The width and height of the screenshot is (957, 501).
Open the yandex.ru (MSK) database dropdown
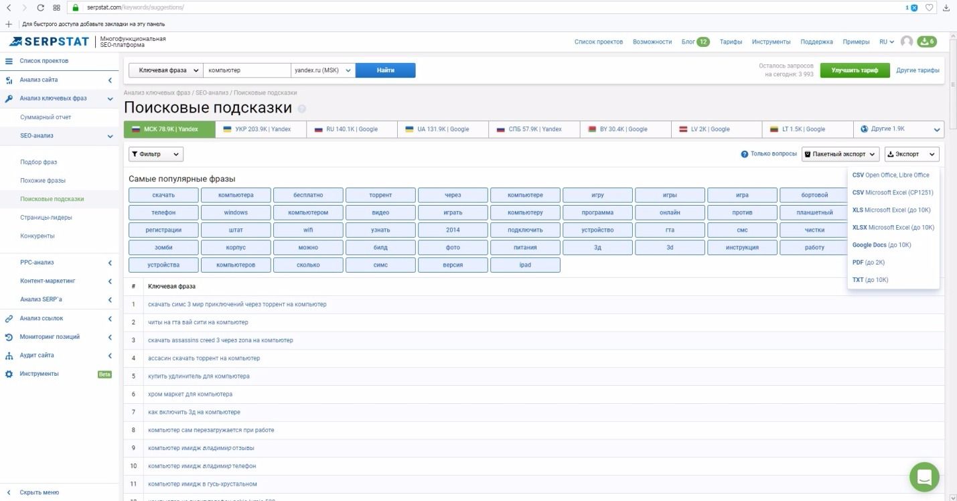tap(323, 70)
